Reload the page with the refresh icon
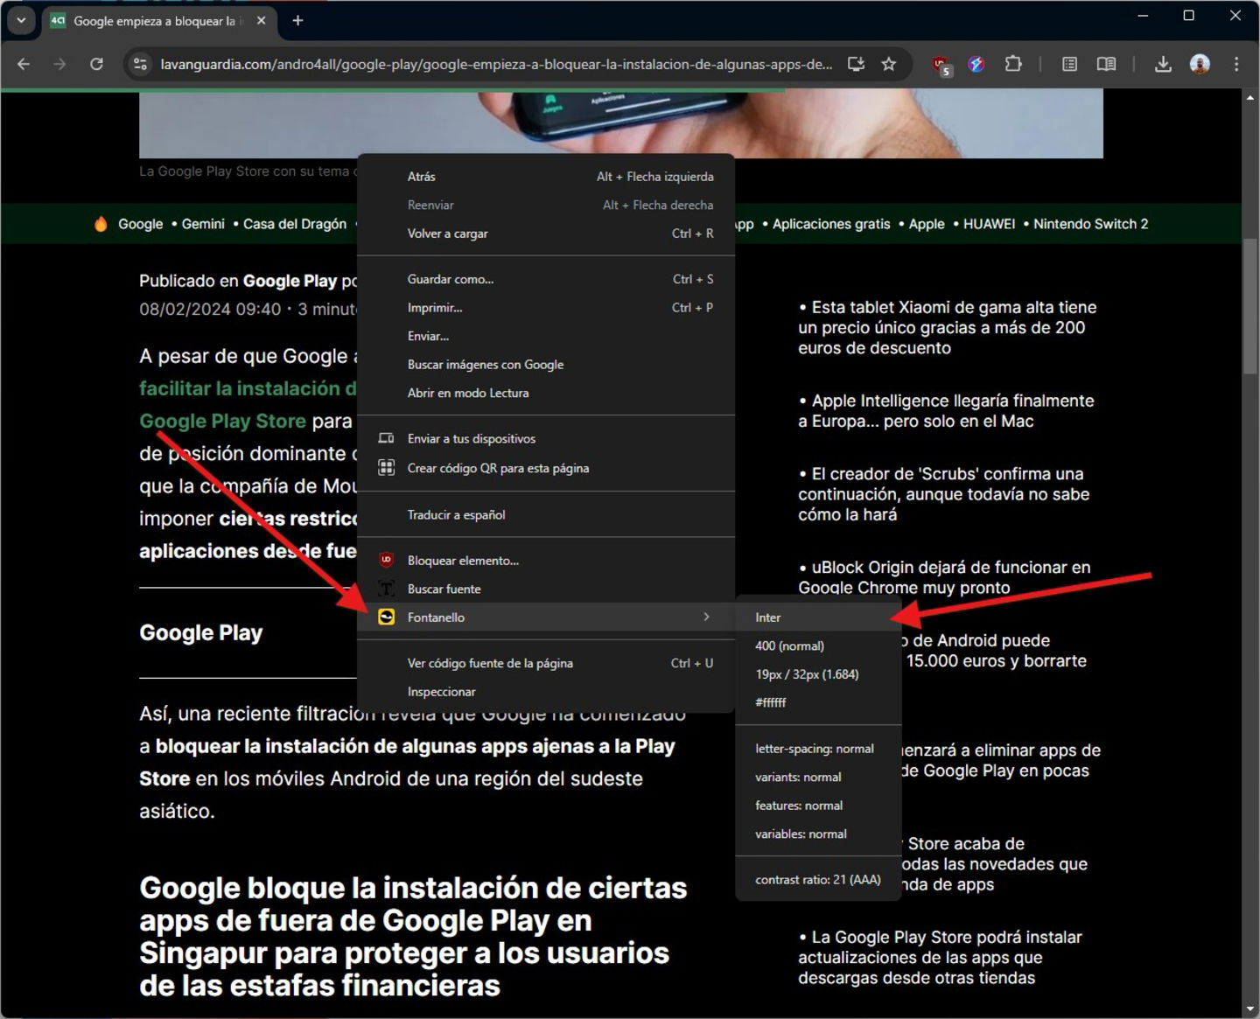The image size is (1260, 1019). (96, 64)
